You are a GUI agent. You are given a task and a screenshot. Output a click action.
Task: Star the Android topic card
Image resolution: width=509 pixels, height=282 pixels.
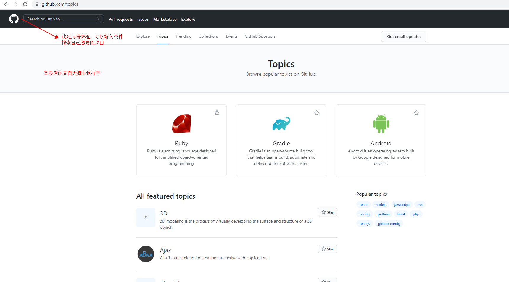[x=416, y=113]
